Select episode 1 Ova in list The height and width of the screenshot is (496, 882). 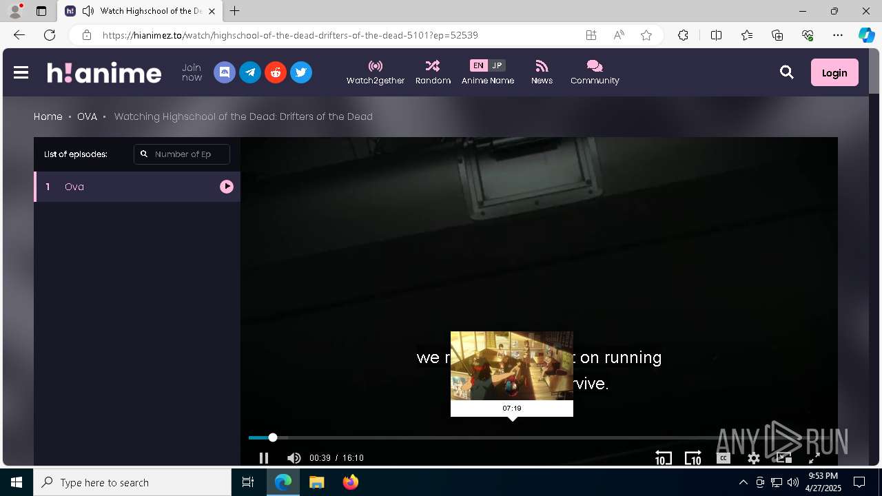click(x=137, y=187)
